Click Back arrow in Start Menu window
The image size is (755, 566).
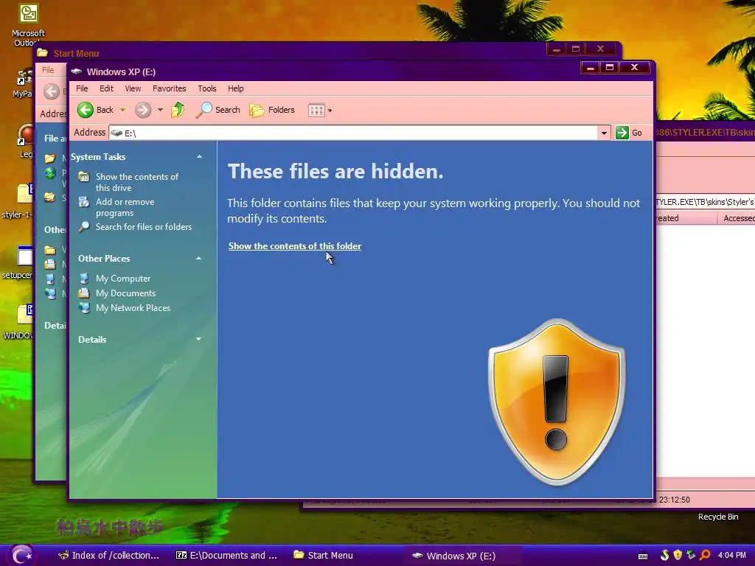tap(52, 91)
